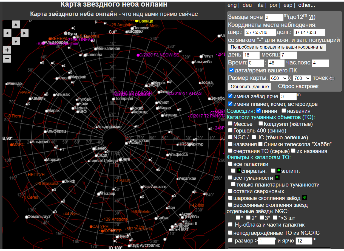Click the day input field

tap(251, 55)
